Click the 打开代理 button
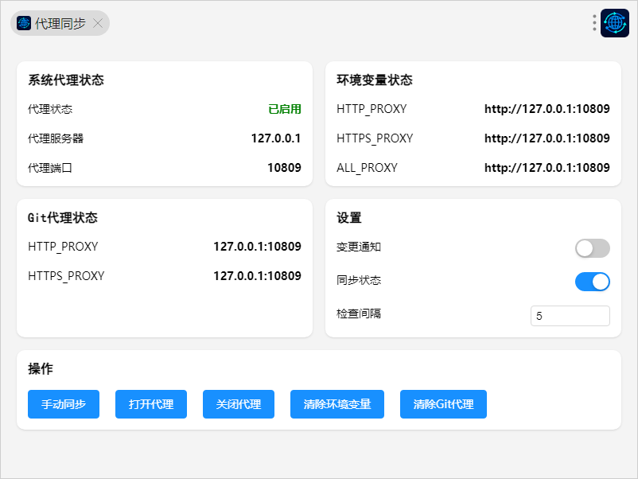Viewport: 638px width, 479px height. point(150,404)
